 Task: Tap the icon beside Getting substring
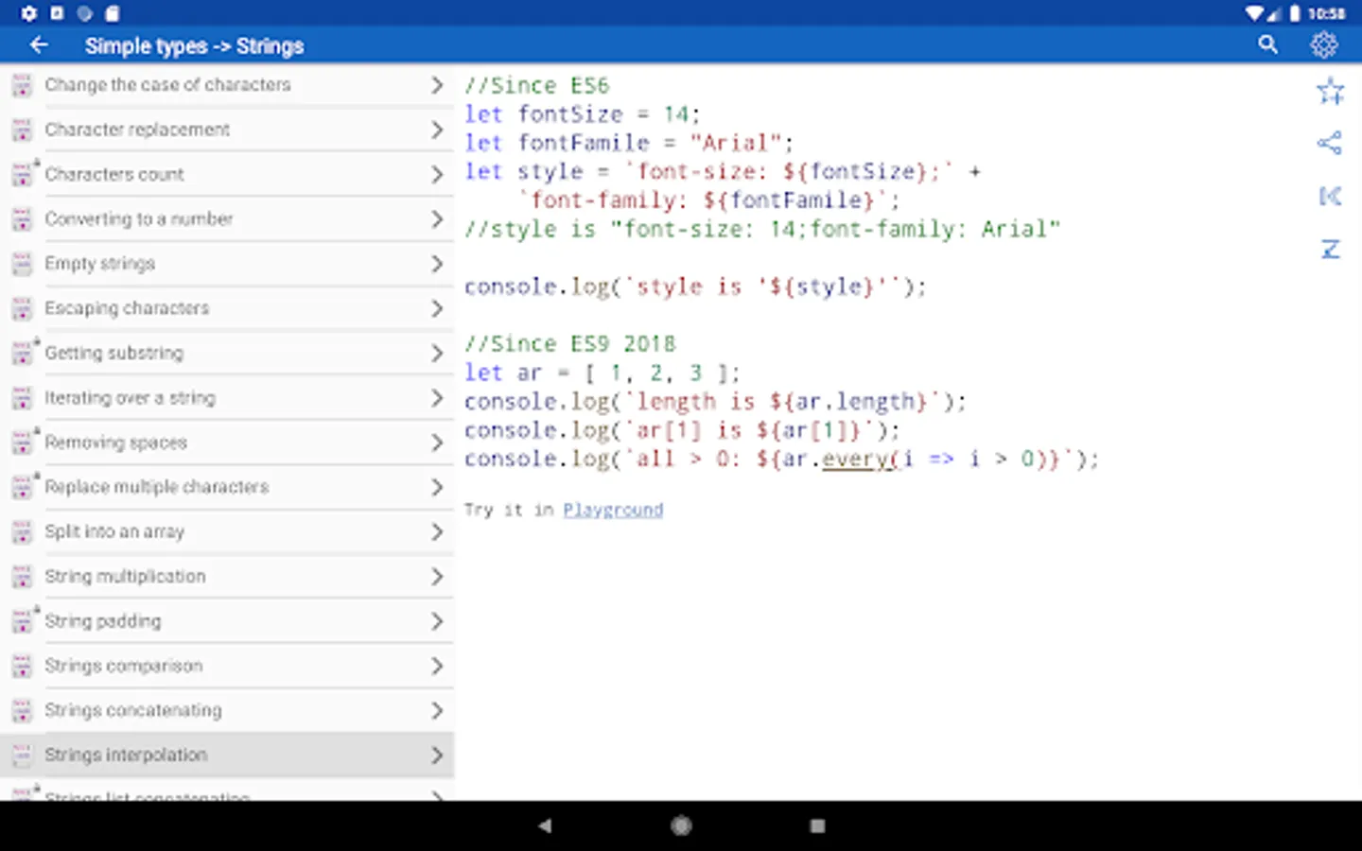pyautogui.click(x=22, y=353)
